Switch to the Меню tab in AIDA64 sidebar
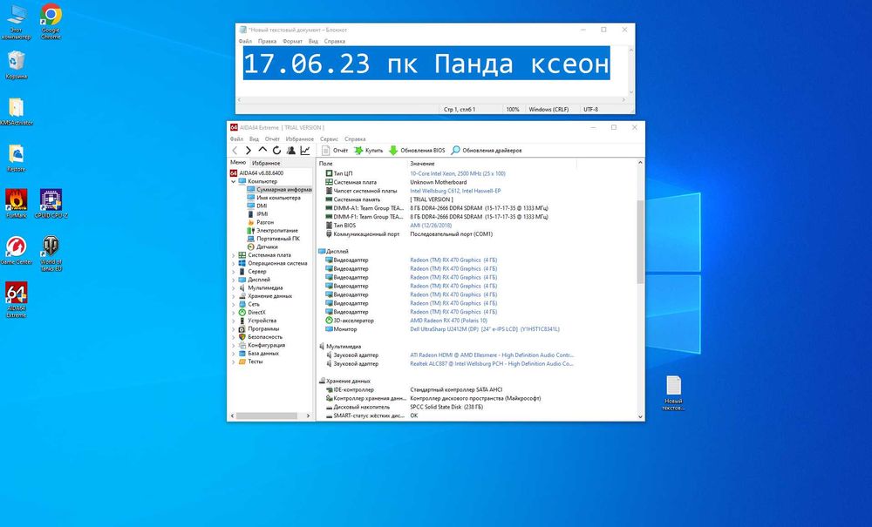 [238, 163]
